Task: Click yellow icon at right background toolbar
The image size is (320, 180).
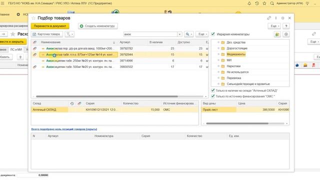Action: click(305, 65)
